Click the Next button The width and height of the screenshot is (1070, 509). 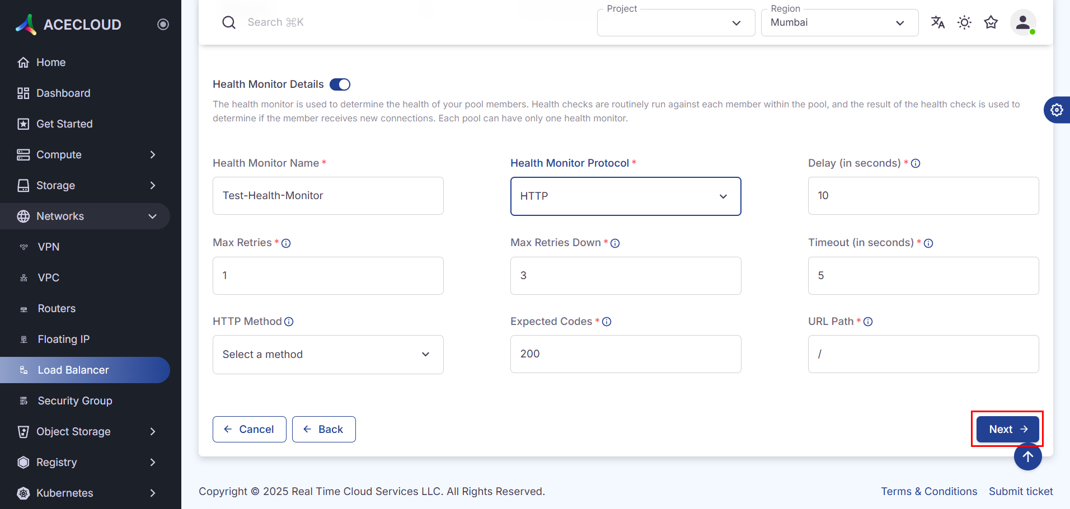pyautogui.click(x=1007, y=429)
